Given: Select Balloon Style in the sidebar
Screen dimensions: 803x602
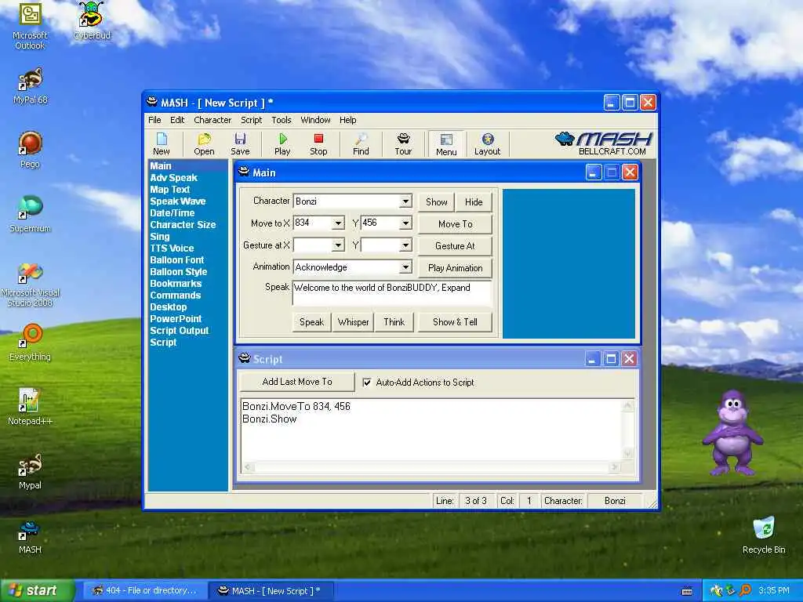Looking at the screenshot, I should click(x=178, y=272).
